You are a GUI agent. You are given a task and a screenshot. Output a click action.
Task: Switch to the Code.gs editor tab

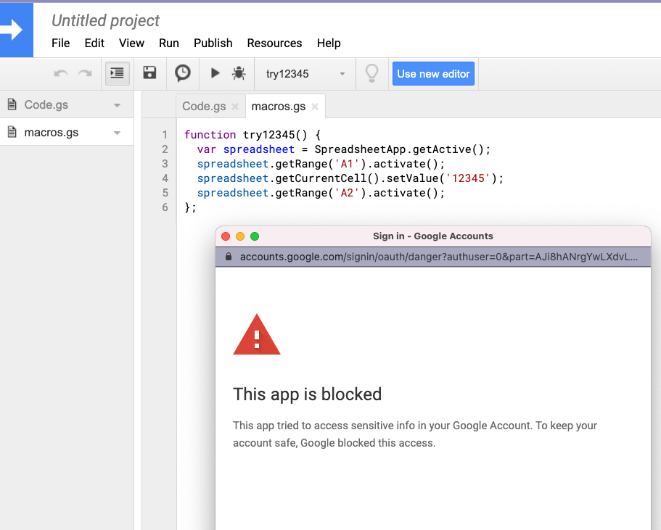[204, 107]
